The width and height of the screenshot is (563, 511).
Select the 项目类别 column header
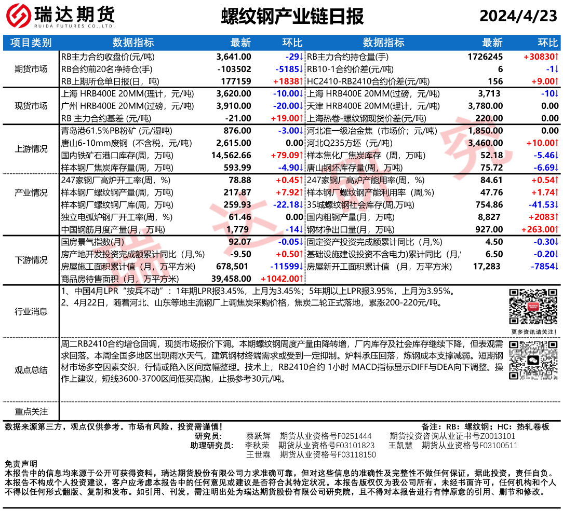31,43
